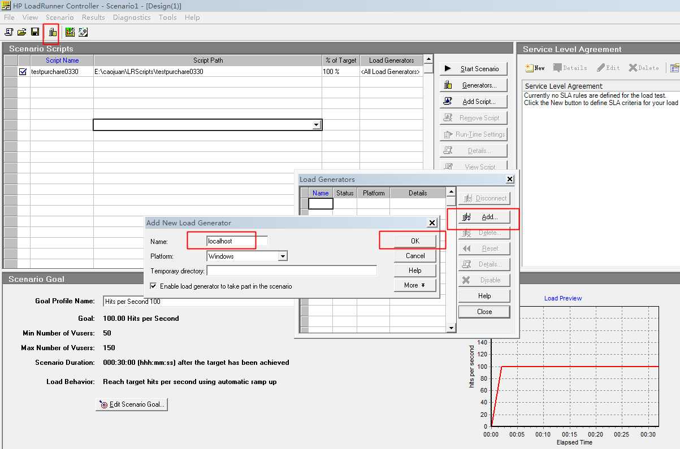Viewport: 680px width, 449px height.
Task: Open the Generators... button
Action: 474,85
